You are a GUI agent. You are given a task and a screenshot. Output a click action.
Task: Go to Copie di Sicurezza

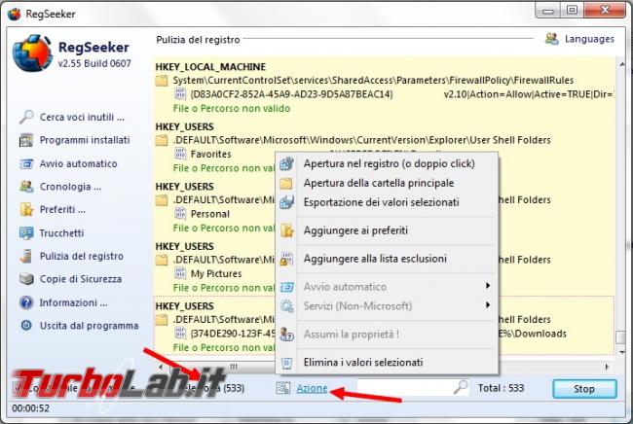[80, 279]
